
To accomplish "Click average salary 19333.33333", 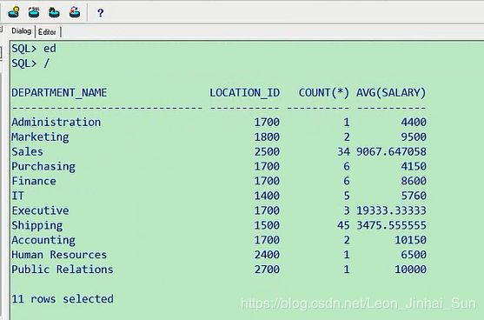I will pos(391,210).
